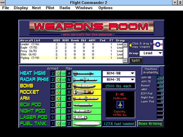This screenshot has height=137, width=183.
Task: Open the Windows menu
Action: (84, 8)
